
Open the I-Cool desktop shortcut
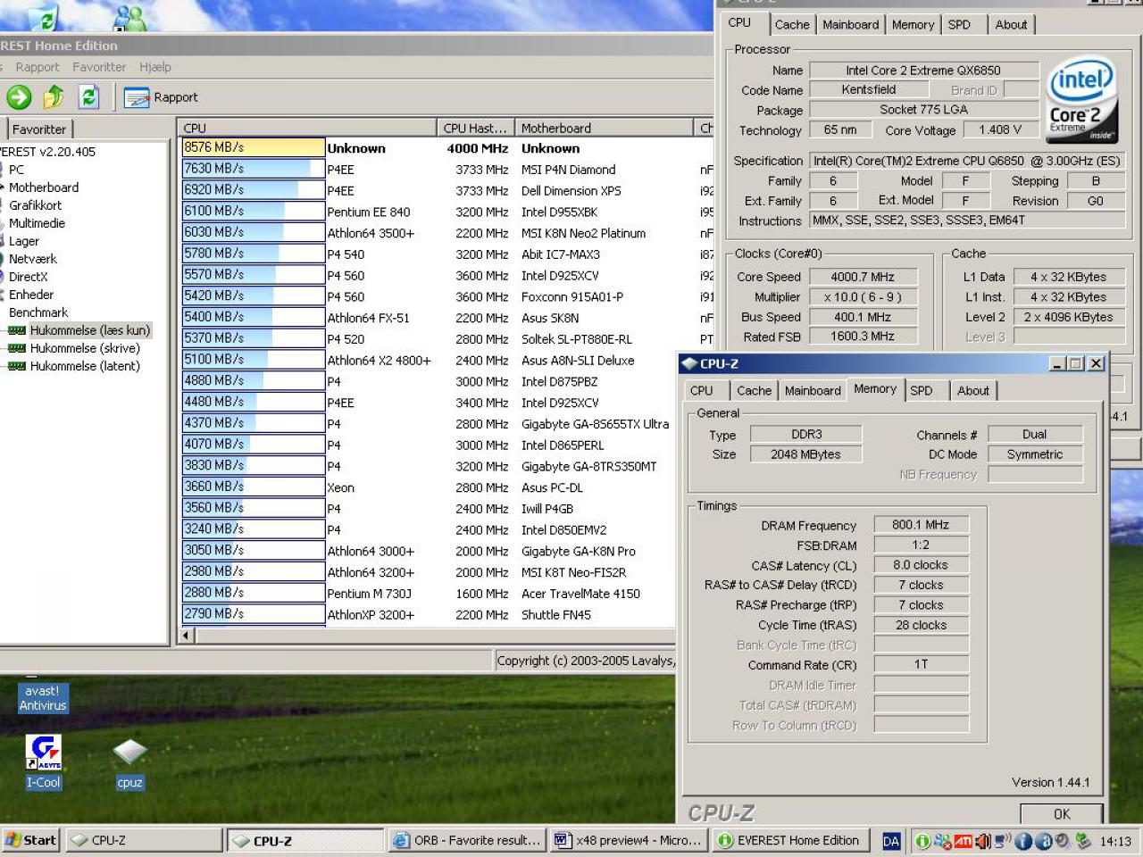[x=43, y=761]
